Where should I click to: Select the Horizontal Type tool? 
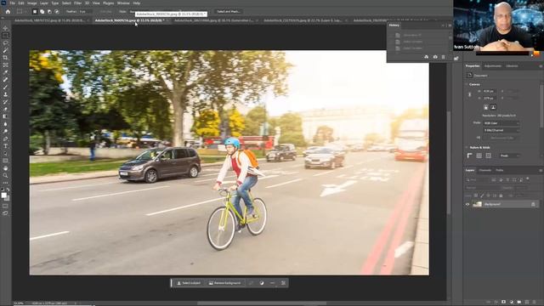tap(5, 146)
